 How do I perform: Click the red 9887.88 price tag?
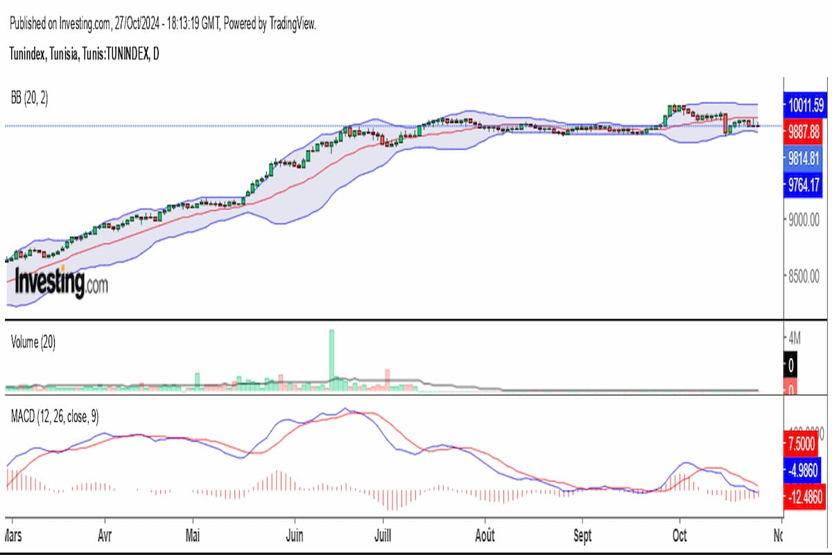(805, 131)
